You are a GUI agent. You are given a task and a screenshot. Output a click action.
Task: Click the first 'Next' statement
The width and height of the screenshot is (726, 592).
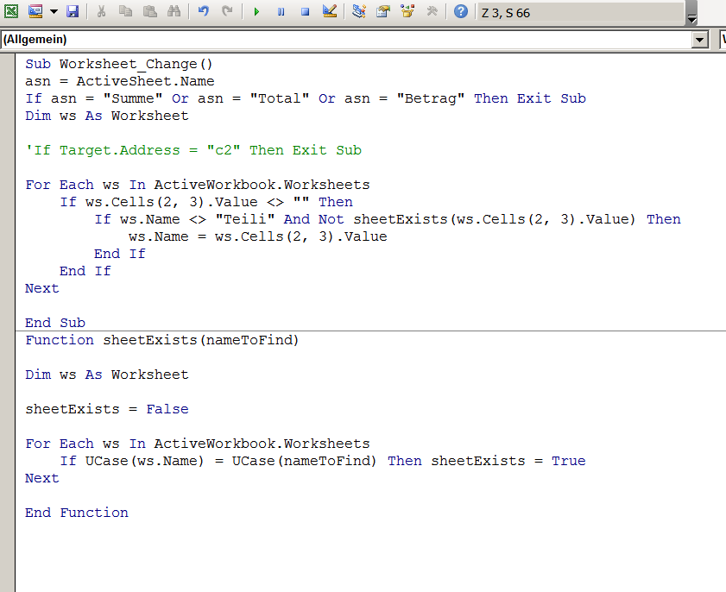(42, 288)
